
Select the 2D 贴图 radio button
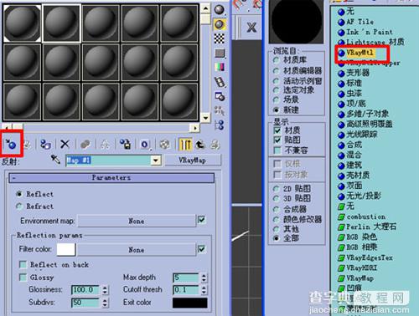pos(277,189)
